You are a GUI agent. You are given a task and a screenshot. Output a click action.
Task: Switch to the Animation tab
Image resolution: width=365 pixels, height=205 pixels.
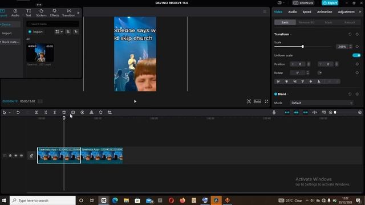tap(325, 12)
